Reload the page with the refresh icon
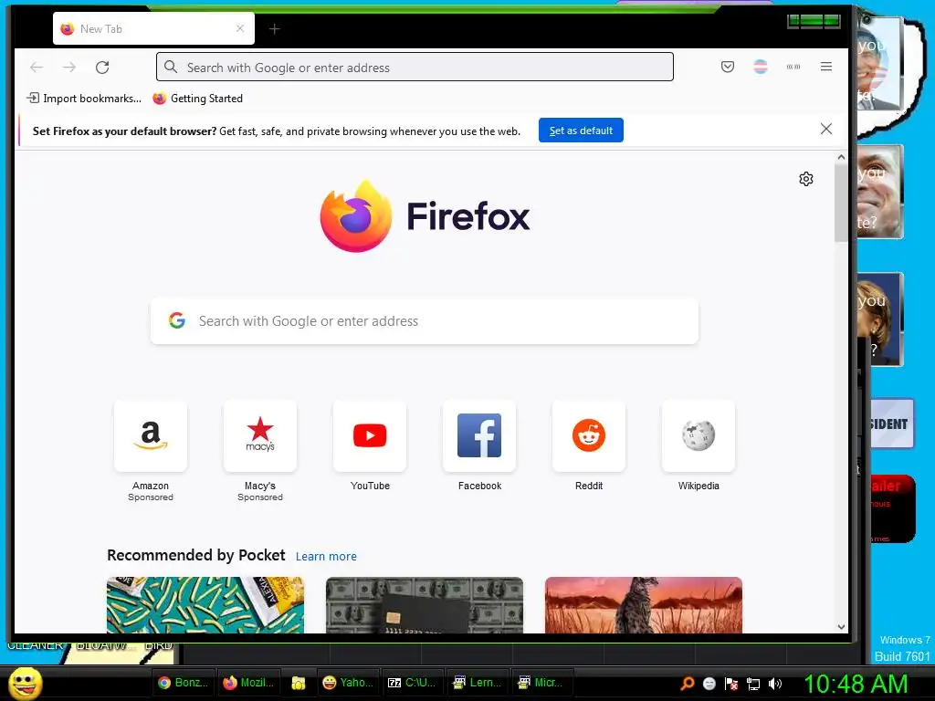This screenshot has width=935, height=701. pos(102,68)
